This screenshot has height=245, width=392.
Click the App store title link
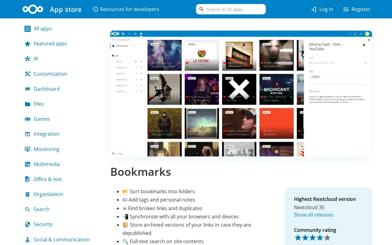point(66,9)
